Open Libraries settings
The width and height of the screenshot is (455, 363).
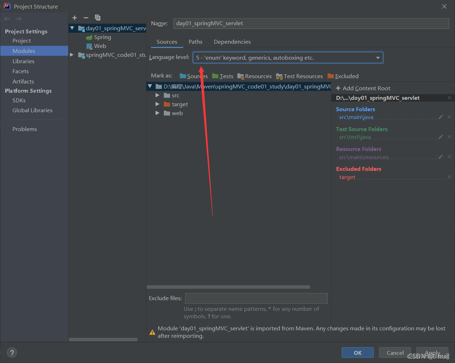pos(23,61)
